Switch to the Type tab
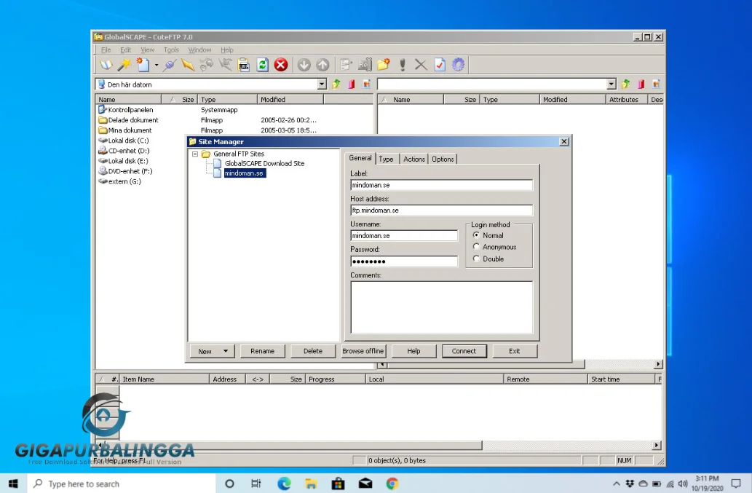The image size is (752, 493). point(386,159)
